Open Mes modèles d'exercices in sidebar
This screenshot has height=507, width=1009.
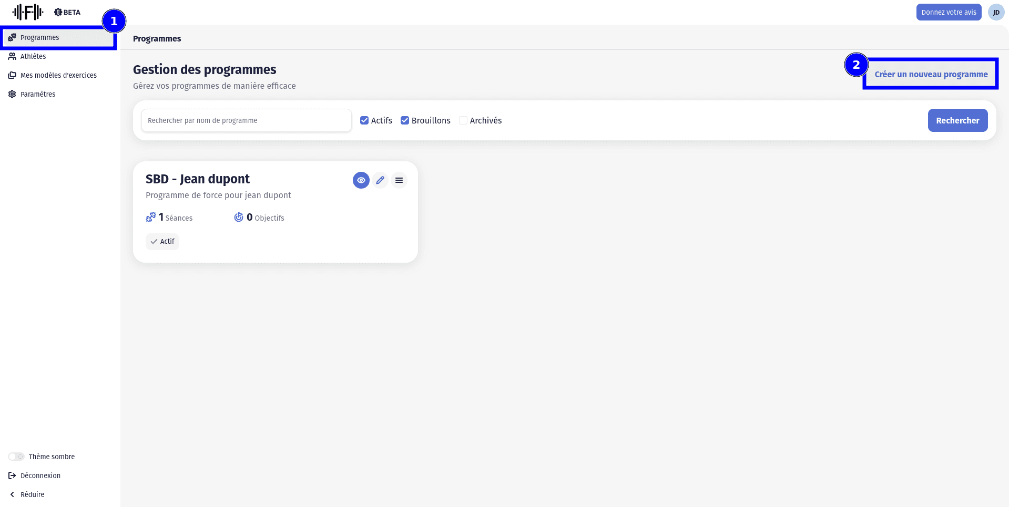point(58,75)
